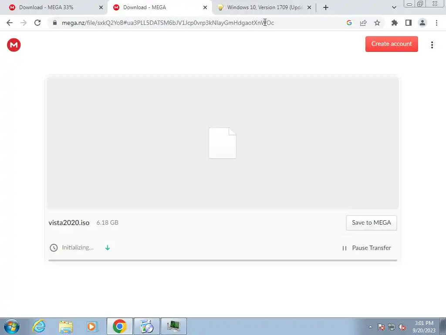
Task: Minimize the Chrome window
Action: click(409, 3)
